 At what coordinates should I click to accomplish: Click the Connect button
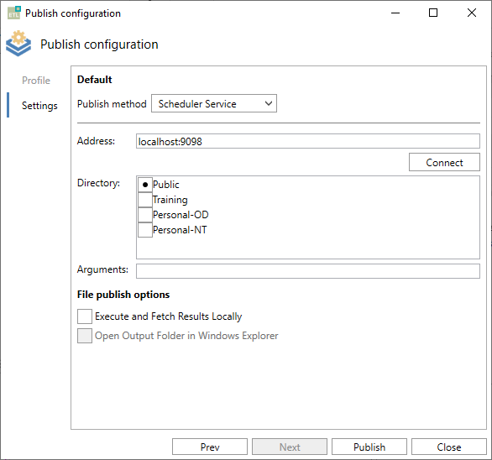click(444, 162)
